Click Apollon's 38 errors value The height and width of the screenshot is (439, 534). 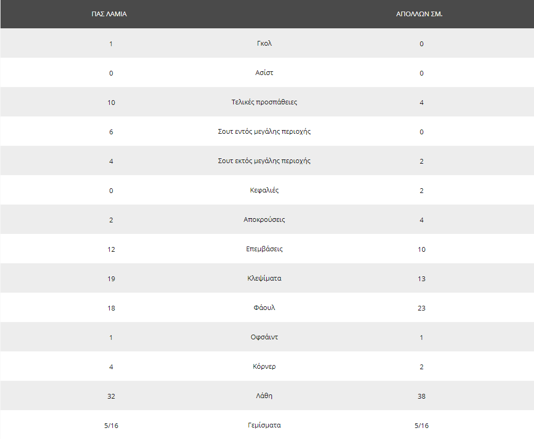[422, 396]
